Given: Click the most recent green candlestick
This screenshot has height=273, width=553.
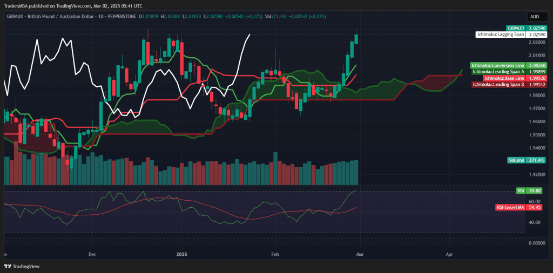Looking at the screenshot, I should [356, 39].
